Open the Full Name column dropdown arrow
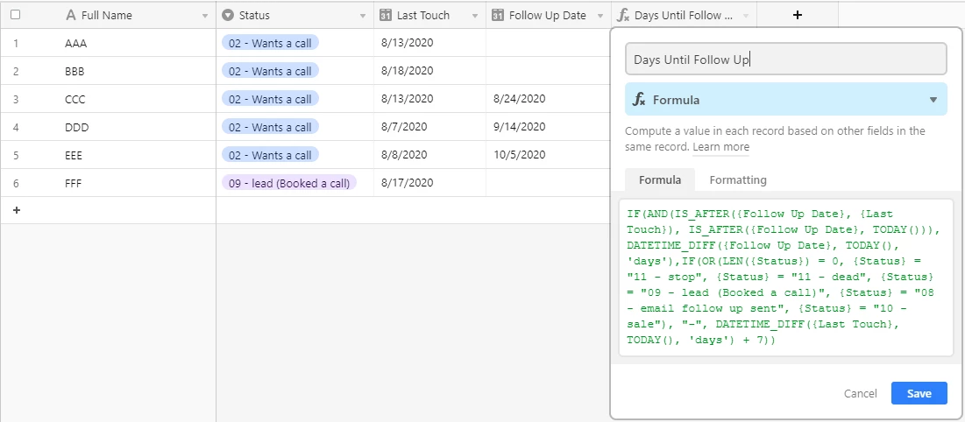Image resolution: width=965 pixels, height=422 pixels. click(205, 16)
